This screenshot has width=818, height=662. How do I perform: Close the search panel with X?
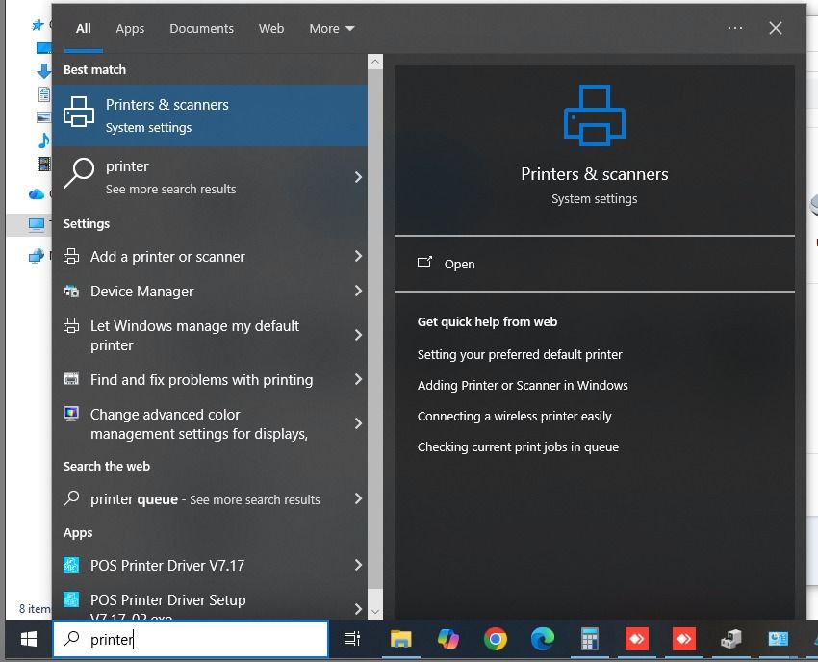tap(776, 28)
